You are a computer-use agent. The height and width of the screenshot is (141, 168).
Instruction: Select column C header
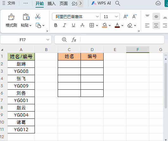[69, 49]
